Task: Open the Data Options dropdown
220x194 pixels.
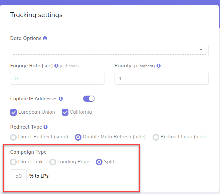Action: [x=109, y=51]
